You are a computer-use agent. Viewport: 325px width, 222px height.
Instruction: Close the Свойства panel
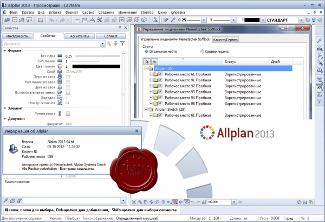[126, 28]
